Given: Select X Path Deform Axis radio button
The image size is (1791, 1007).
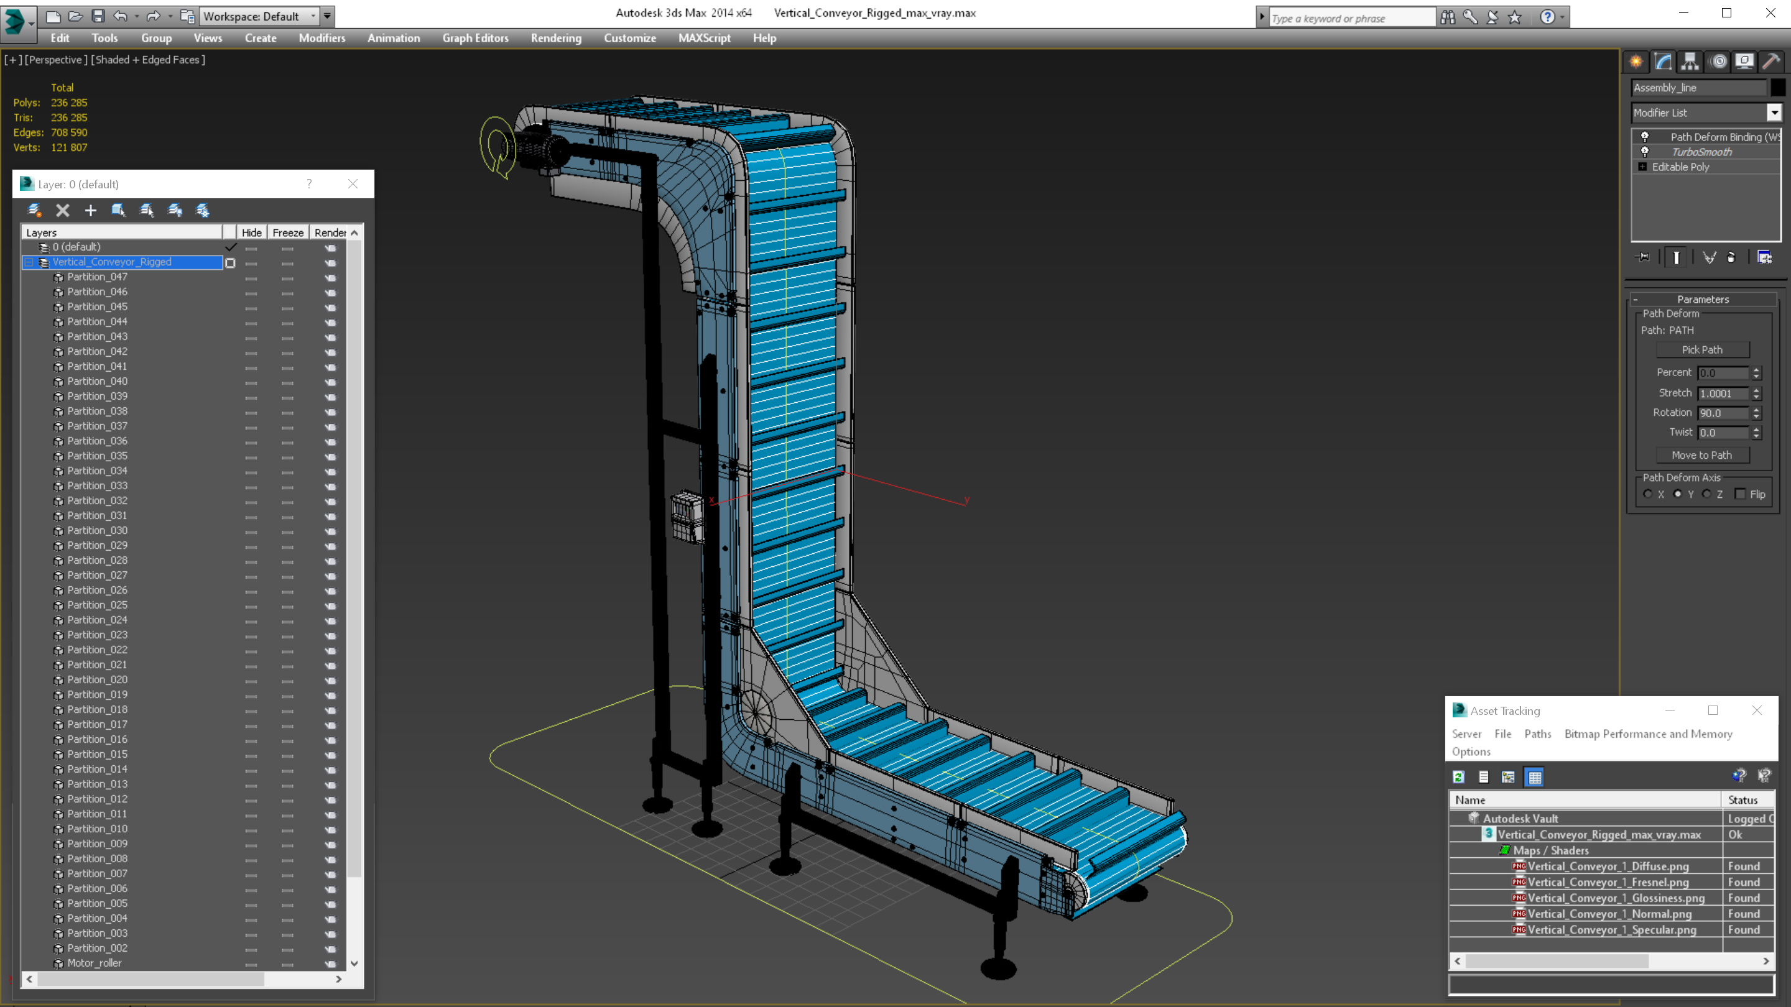Looking at the screenshot, I should tap(1648, 494).
